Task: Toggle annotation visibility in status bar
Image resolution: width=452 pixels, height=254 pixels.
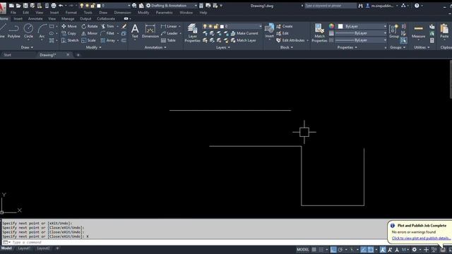Action: coord(383,250)
